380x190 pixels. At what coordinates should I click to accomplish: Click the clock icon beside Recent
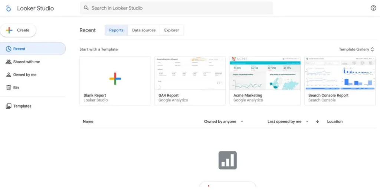9,49
